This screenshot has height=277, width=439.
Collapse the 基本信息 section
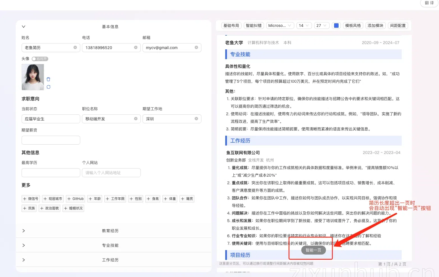pyautogui.click(x=24, y=27)
